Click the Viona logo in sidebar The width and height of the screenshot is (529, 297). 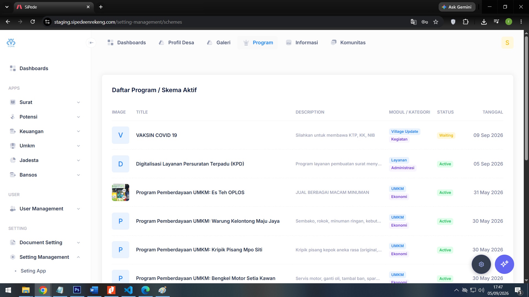click(11, 43)
